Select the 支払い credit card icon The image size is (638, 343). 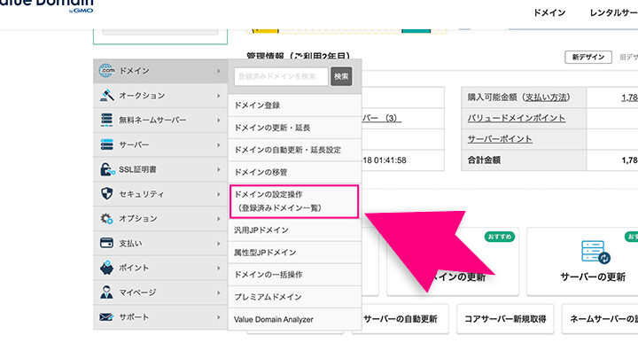coord(106,243)
